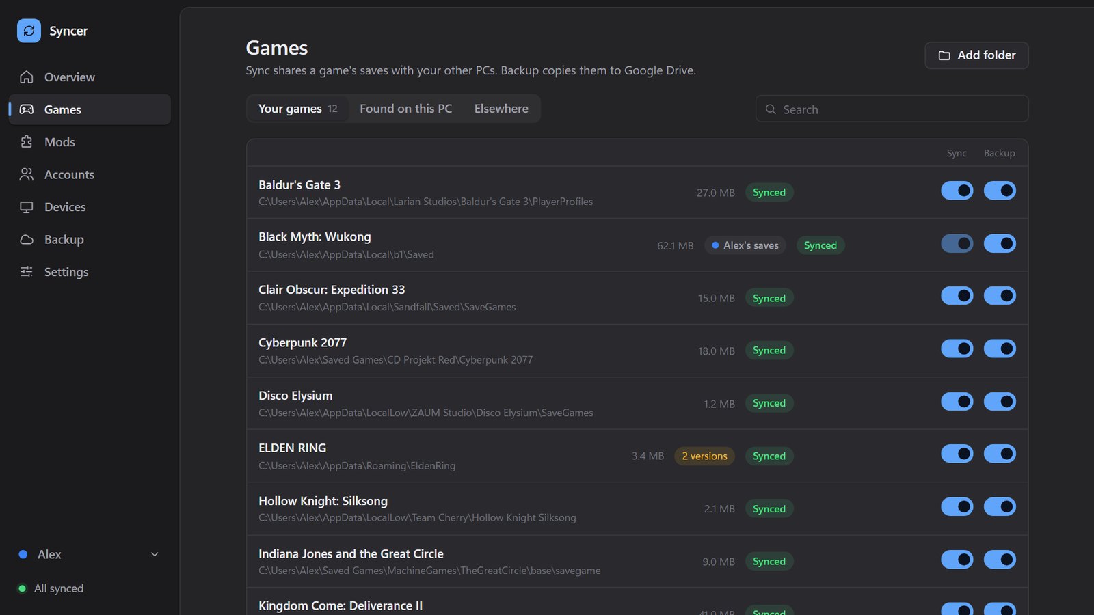
Task: Click Synced badge for Black Myth: Wukong
Action: (820, 245)
